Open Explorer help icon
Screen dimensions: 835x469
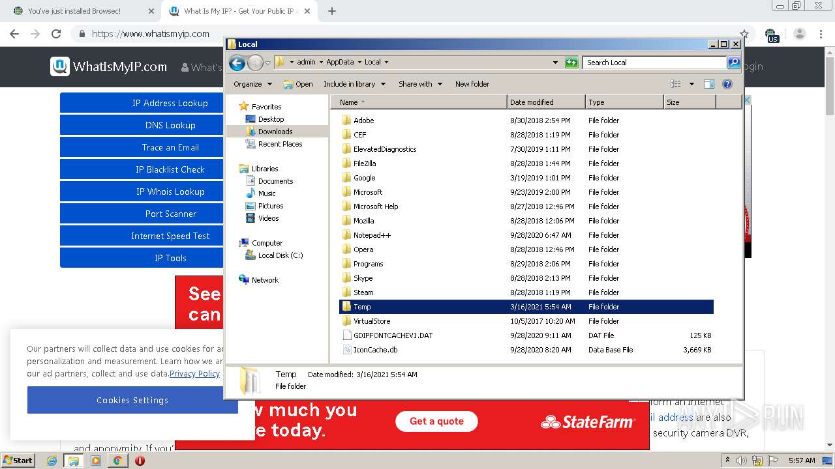(x=727, y=84)
